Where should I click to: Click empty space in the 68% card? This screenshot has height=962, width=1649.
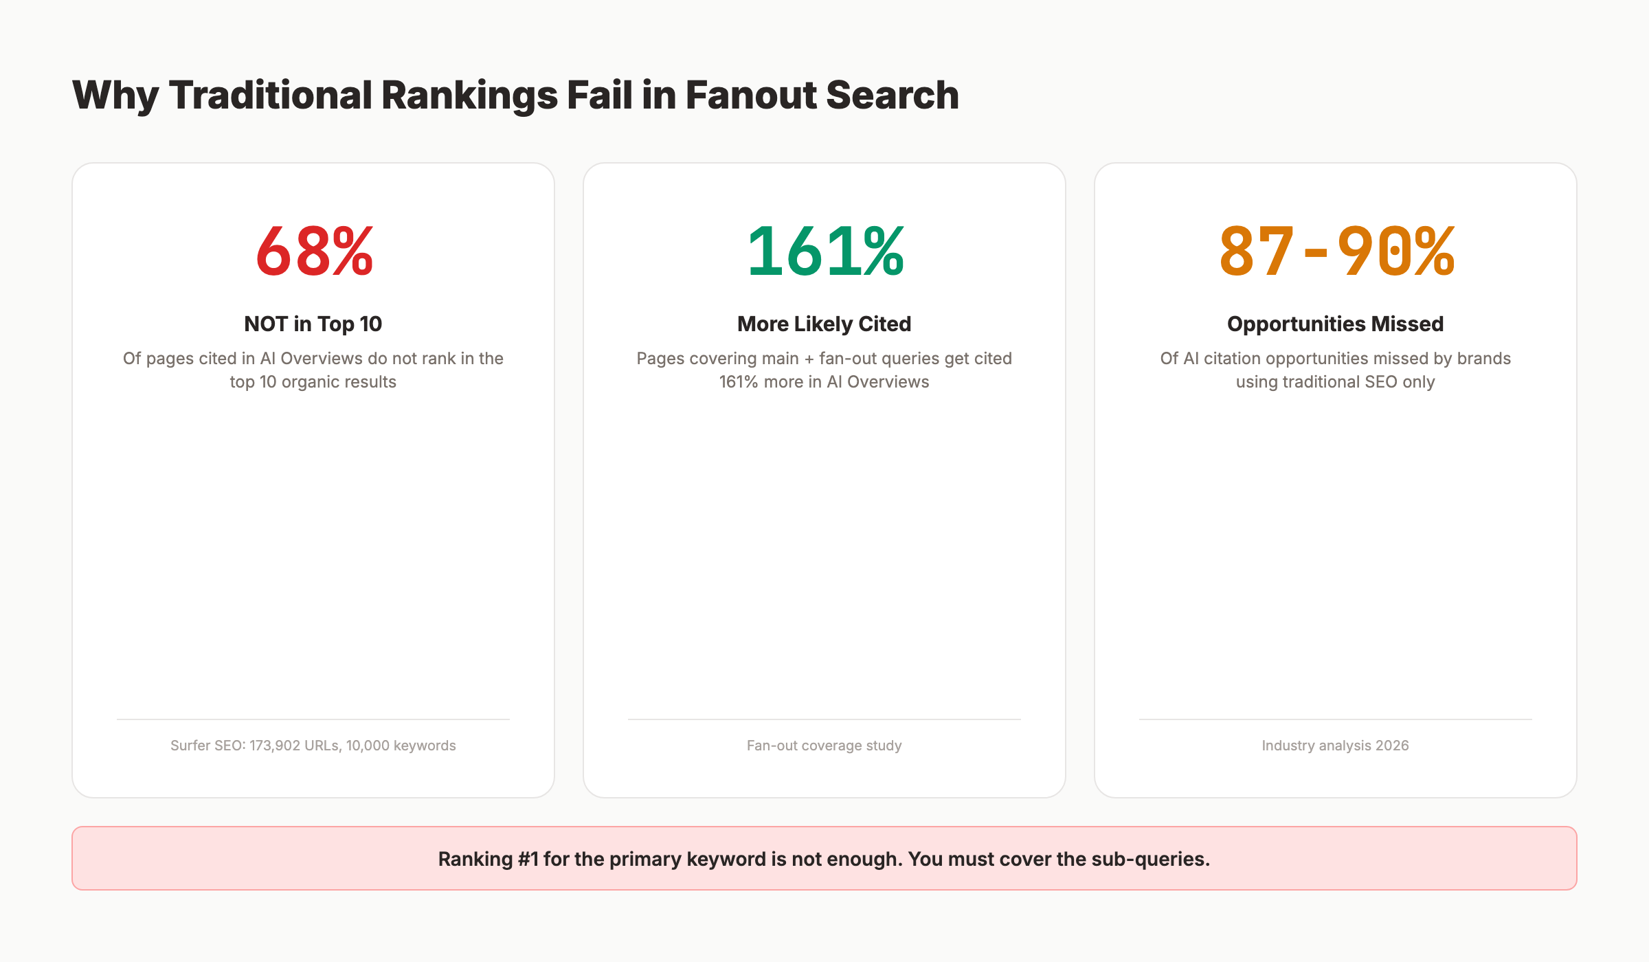coord(313,550)
